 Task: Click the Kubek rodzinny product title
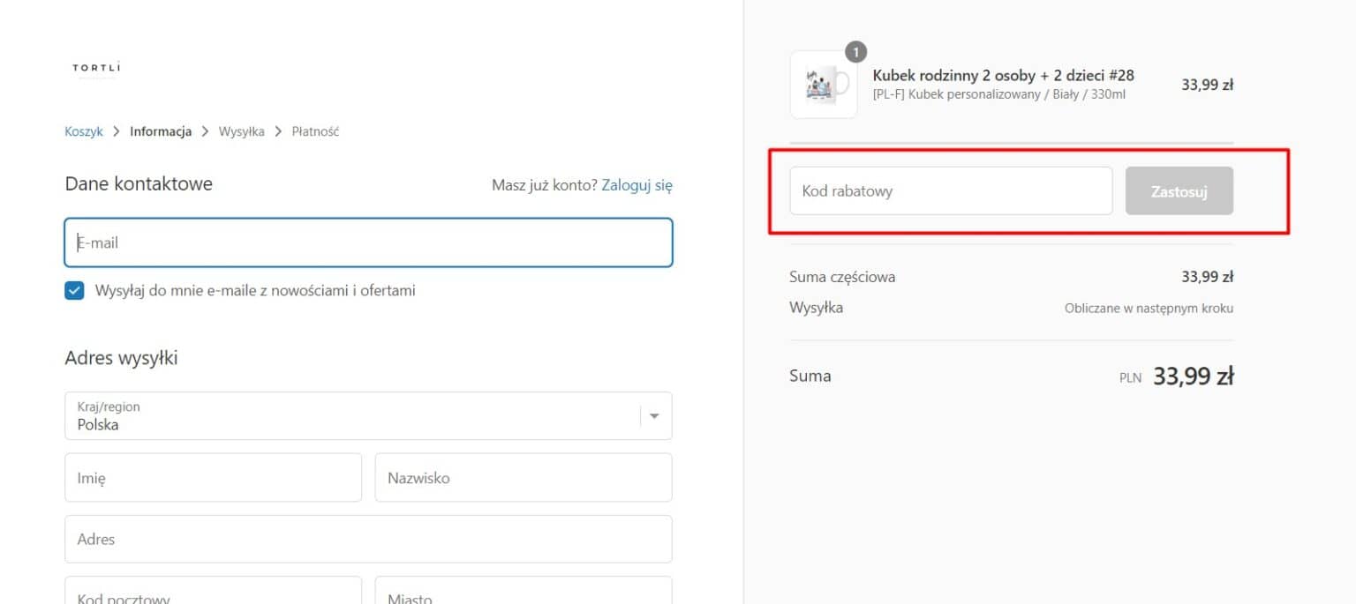1003,76
